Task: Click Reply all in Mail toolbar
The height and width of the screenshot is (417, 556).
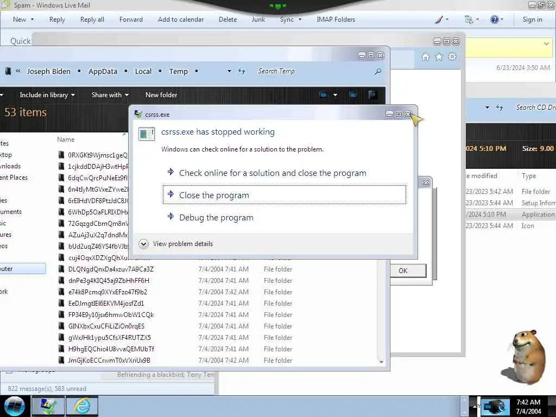Action: pos(92,20)
